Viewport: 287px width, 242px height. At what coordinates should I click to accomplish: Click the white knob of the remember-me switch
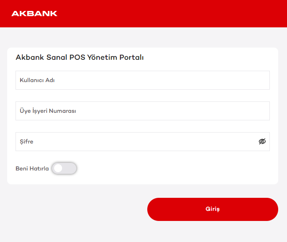coord(58,168)
